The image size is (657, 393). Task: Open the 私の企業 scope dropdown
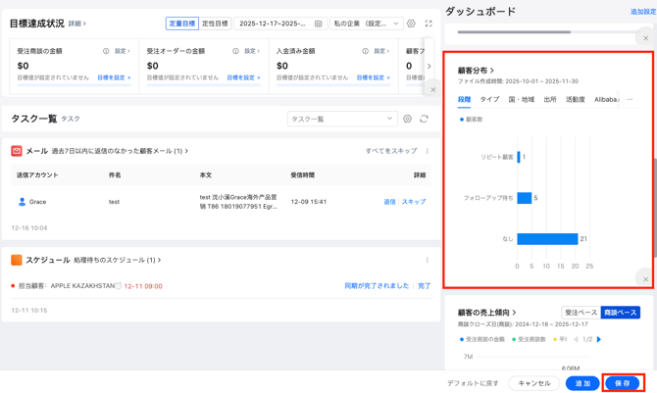[367, 24]
